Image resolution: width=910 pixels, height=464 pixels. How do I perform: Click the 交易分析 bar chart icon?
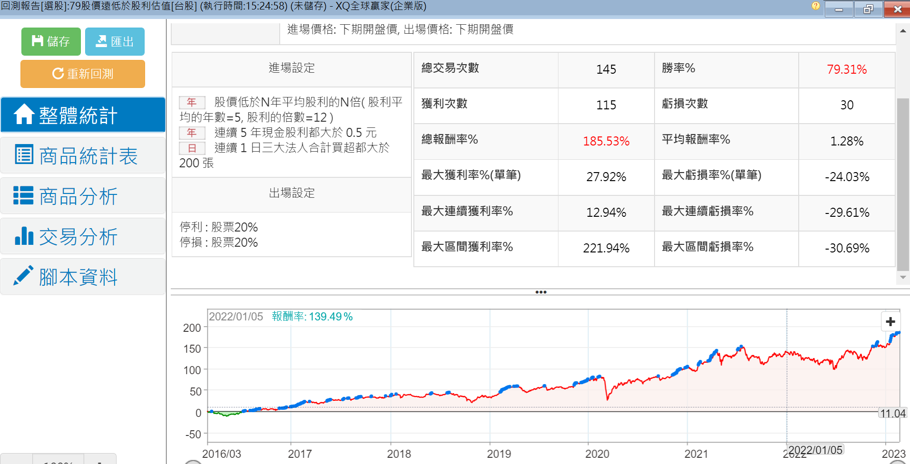click(24, 236)
